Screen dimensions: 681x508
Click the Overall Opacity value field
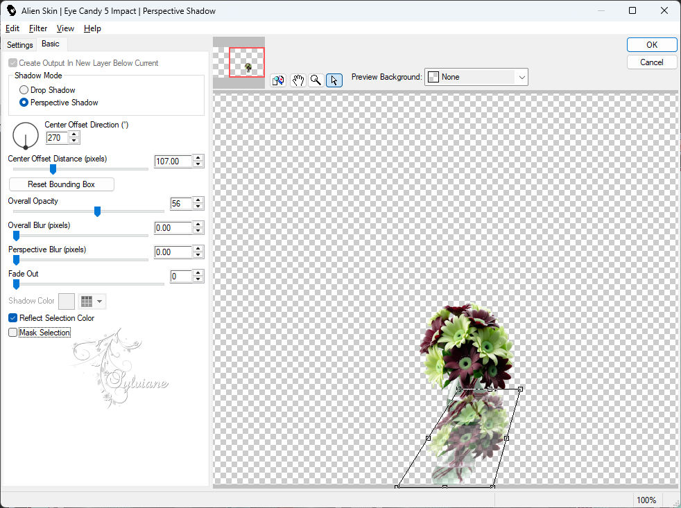point(181,204)
